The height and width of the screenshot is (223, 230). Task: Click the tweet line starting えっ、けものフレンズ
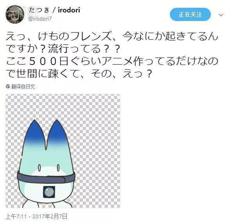pos(112,36)
